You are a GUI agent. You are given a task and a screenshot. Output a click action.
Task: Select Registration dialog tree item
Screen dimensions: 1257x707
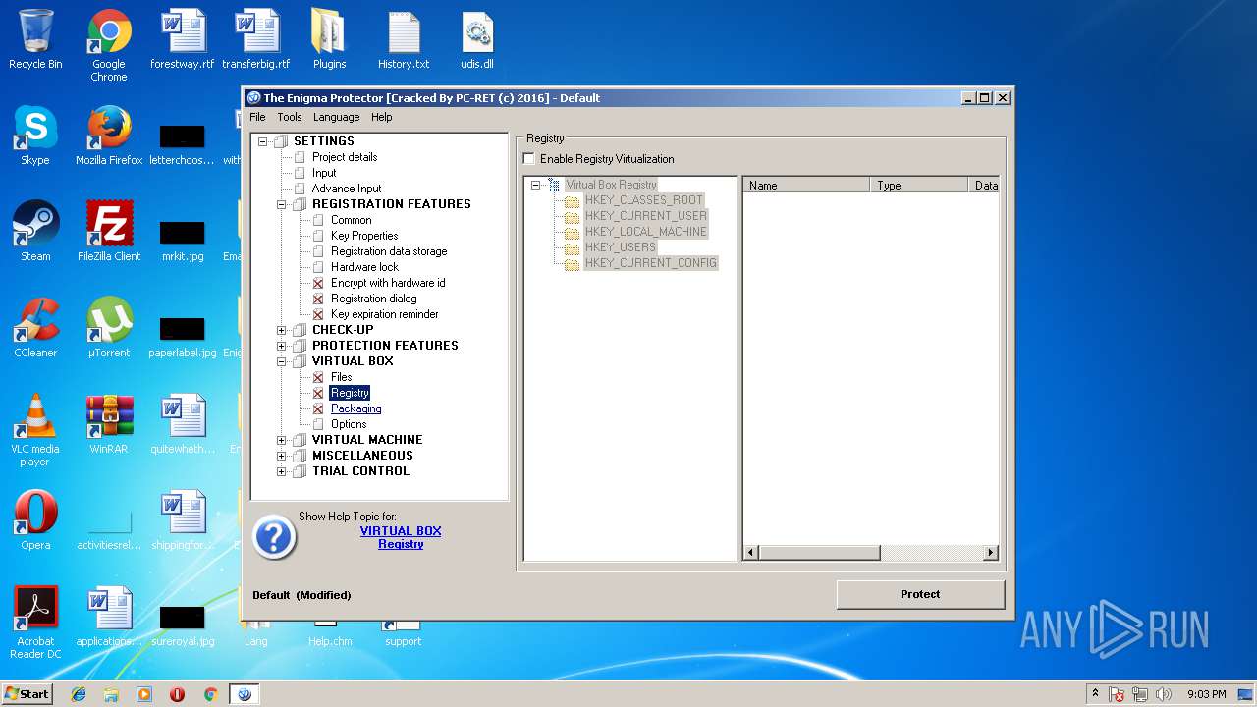pyautogui.click(x=373, y=299)
